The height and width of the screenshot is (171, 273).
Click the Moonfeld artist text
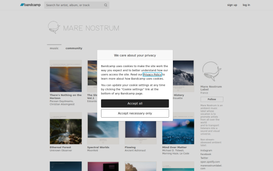(92, 150)
